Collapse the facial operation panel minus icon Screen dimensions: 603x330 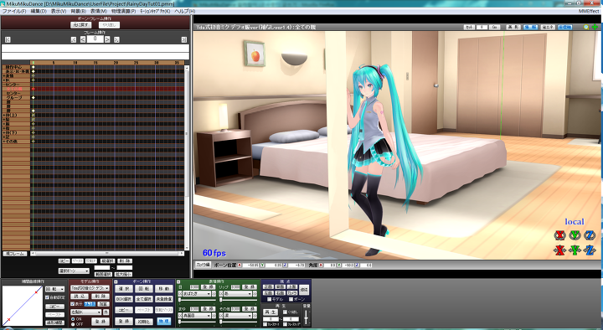(x=178, y=282)
